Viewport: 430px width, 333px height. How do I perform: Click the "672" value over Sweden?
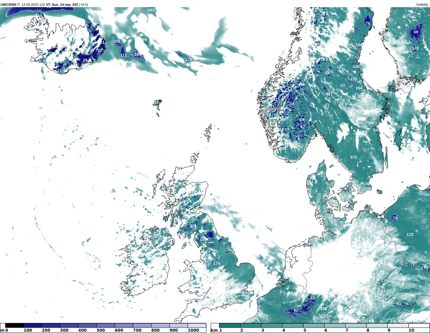point(354,157)
